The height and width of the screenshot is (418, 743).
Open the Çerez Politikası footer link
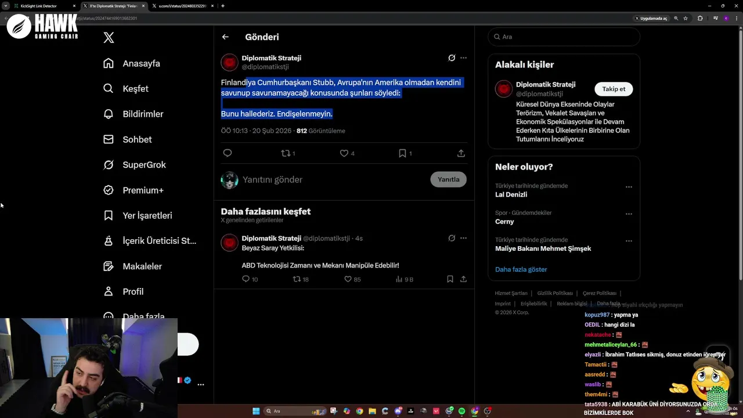[x=600, y=293]
